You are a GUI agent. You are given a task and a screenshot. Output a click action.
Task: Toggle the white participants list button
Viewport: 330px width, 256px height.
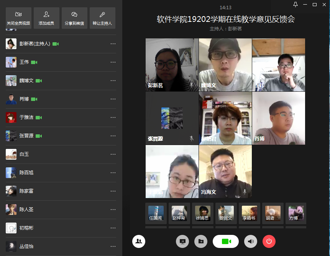coord(139,241)
